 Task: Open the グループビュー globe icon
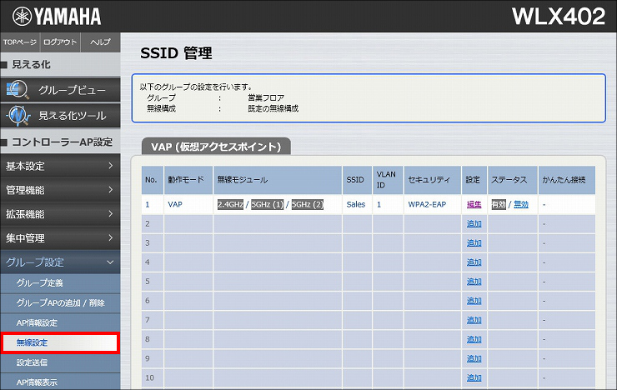18,90
